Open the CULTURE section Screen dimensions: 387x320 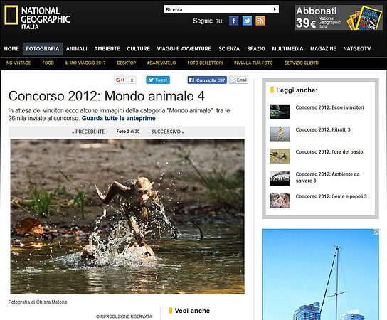[x=138, y=49]
